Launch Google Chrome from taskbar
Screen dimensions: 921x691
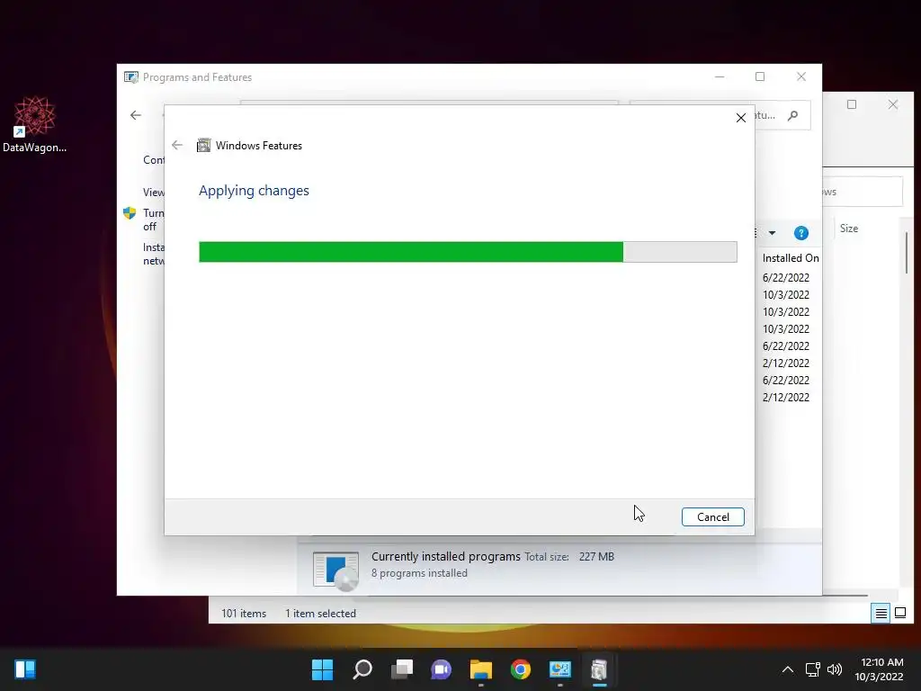521,669
